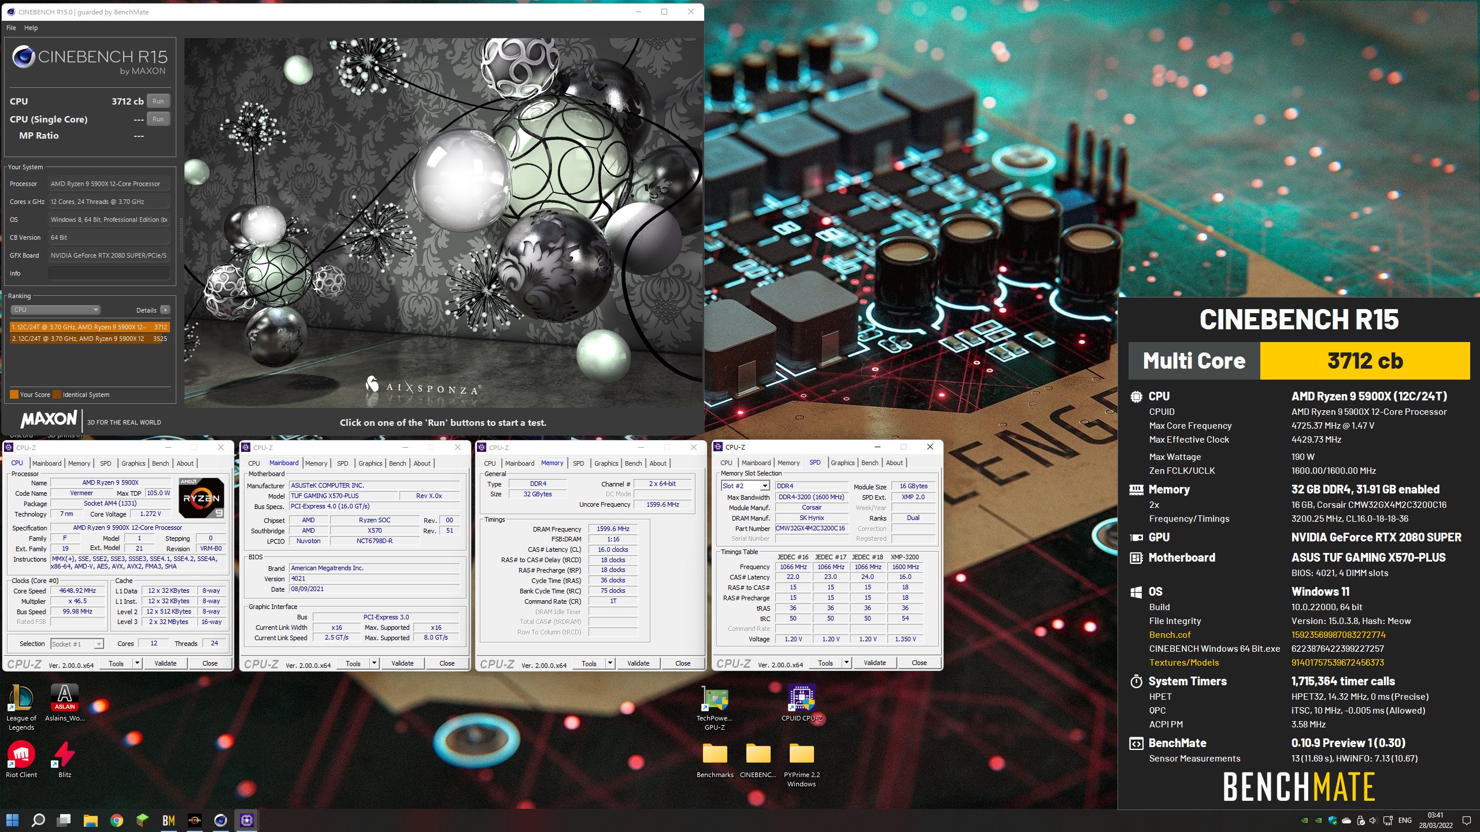1480x832 pixels.
Task: Click the Cinebench Info input field
Action: tap(109, 273)
